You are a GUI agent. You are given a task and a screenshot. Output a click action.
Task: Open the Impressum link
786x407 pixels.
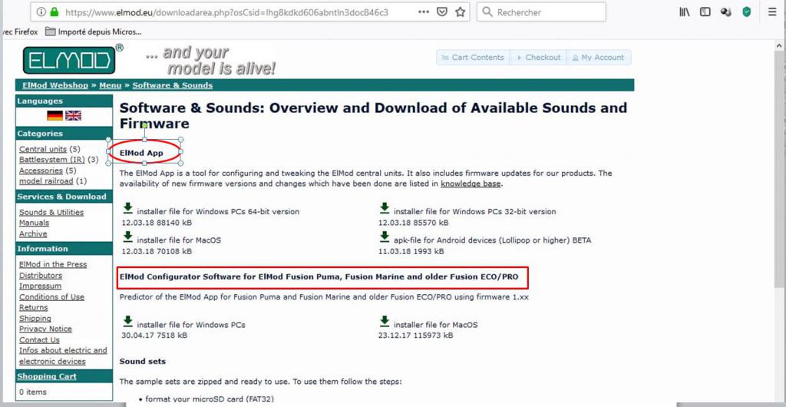(40, 286)
